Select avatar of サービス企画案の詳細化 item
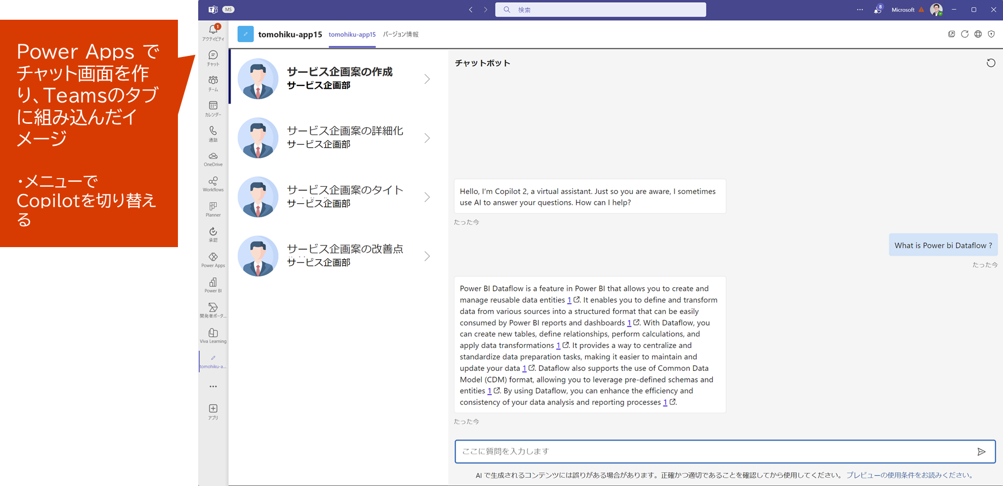This screenshot has height=486, width=1003. (x=258, y=138)
